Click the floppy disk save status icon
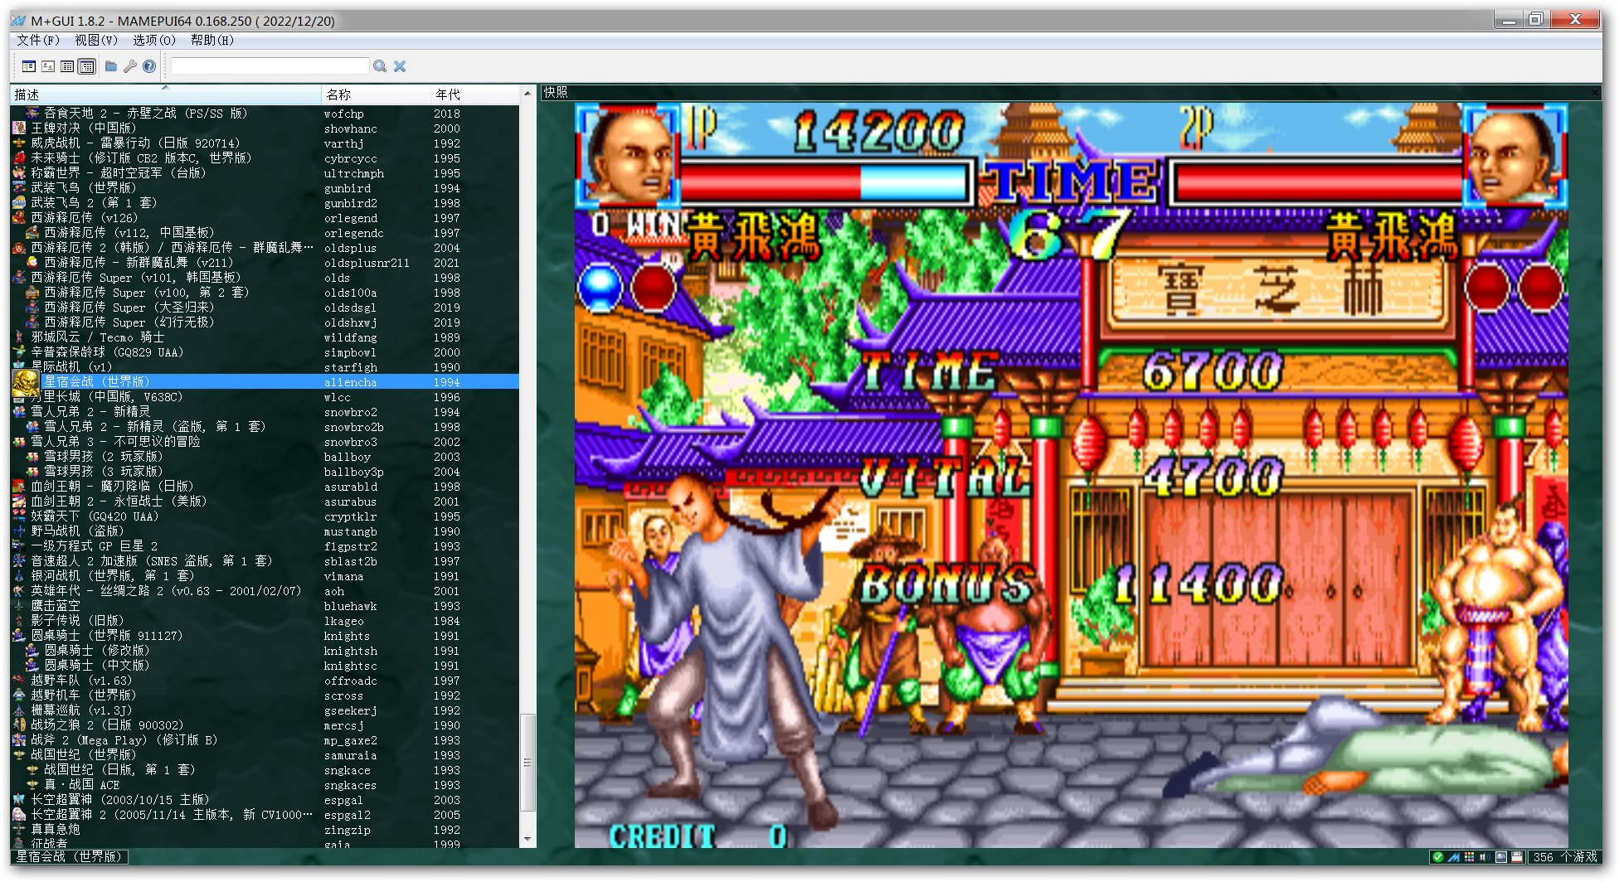 1517,857
